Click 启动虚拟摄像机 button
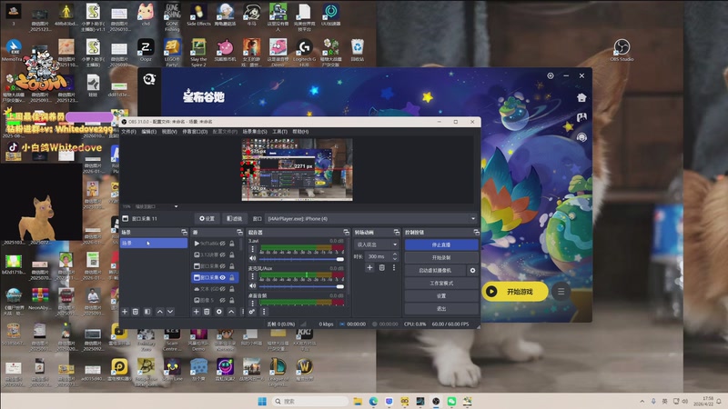The image size is (728, 409). (435, 270)
